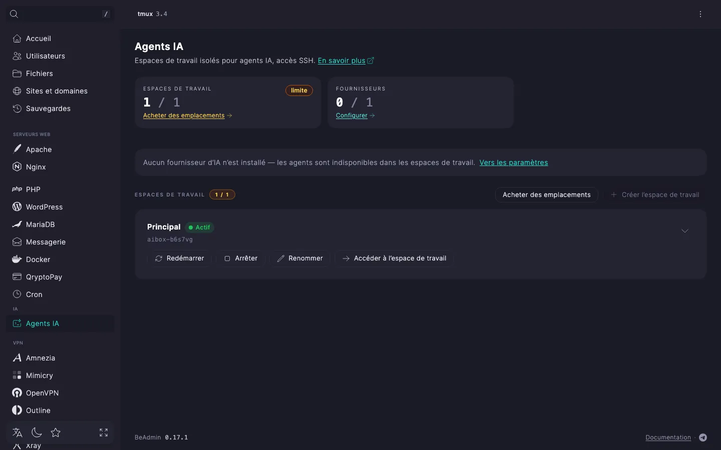Screen dimensions: 721x450
Task: Click the Nginx hexagon icon
Action: coord(17,167)
